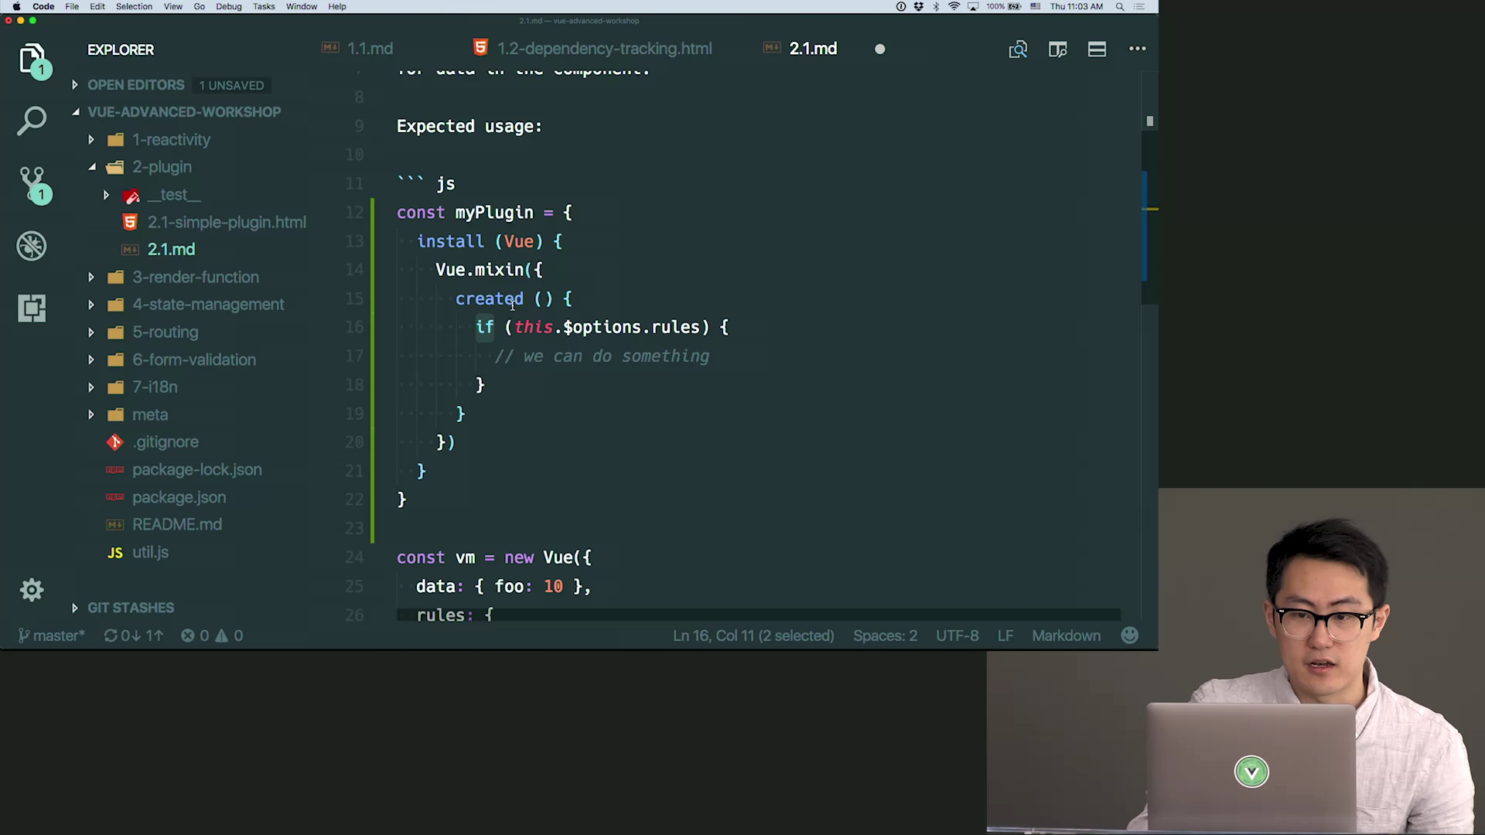Screen dimensions: 1485x835
Task: Open the Go menu
Action: pyautogui.click(x=200, y=6)
